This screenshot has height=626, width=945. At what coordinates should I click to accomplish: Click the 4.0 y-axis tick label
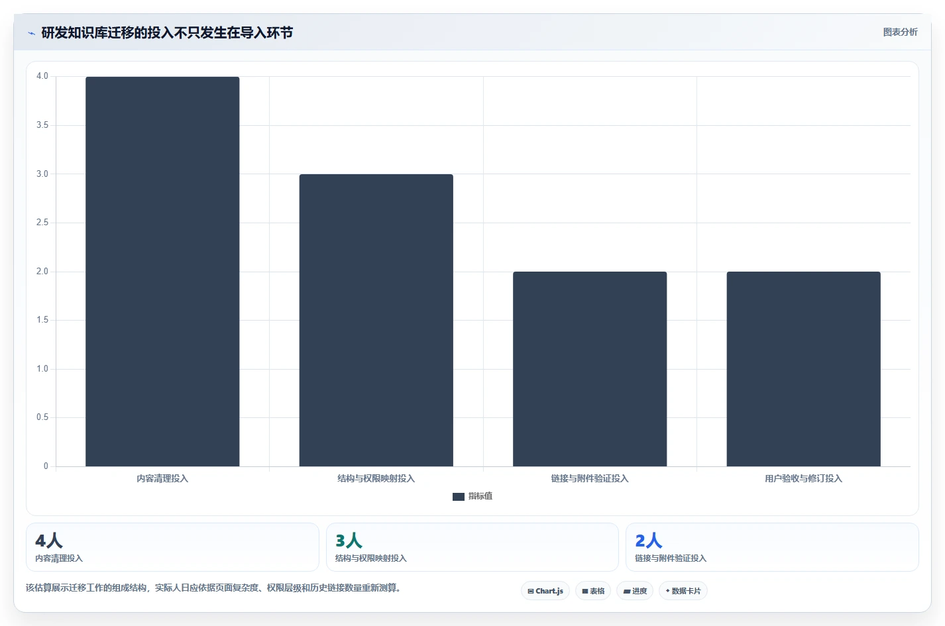pyautogui.click(x=42, y=76)
